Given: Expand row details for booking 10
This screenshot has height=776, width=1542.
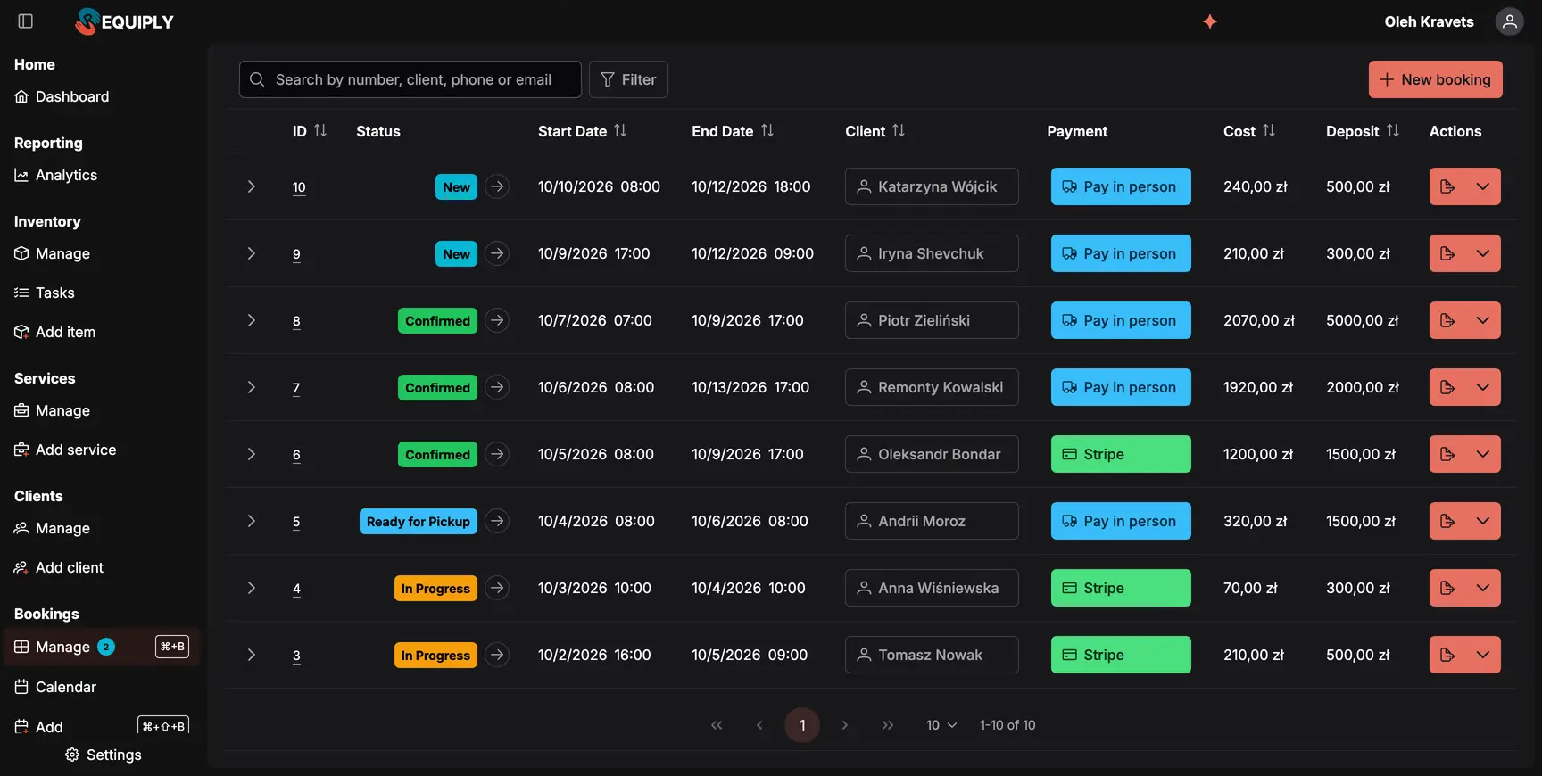Looking at the screenshot, I should [x=252, y=186].
